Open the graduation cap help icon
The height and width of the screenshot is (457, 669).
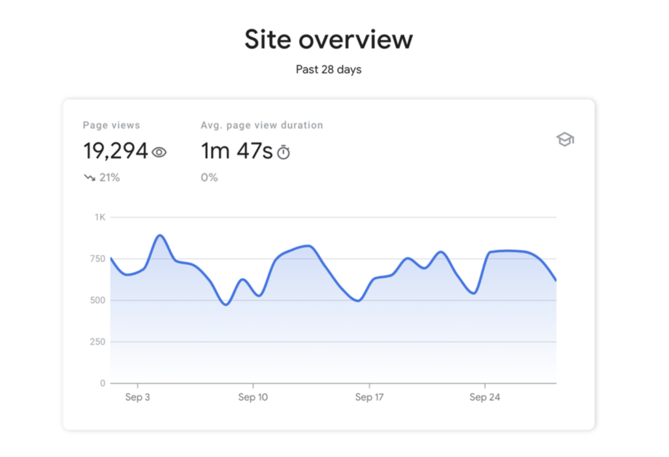pos(565,139)
